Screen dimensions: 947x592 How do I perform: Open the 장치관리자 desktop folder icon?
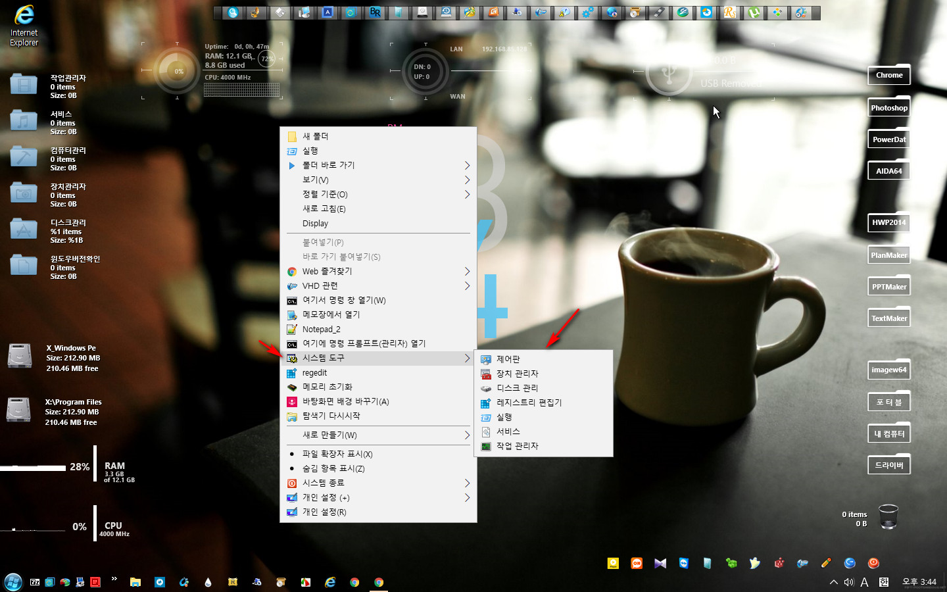click(x=24, y=193)
